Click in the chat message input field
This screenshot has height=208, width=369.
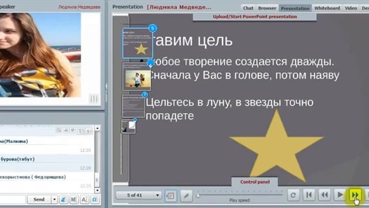tap(13, 199)
